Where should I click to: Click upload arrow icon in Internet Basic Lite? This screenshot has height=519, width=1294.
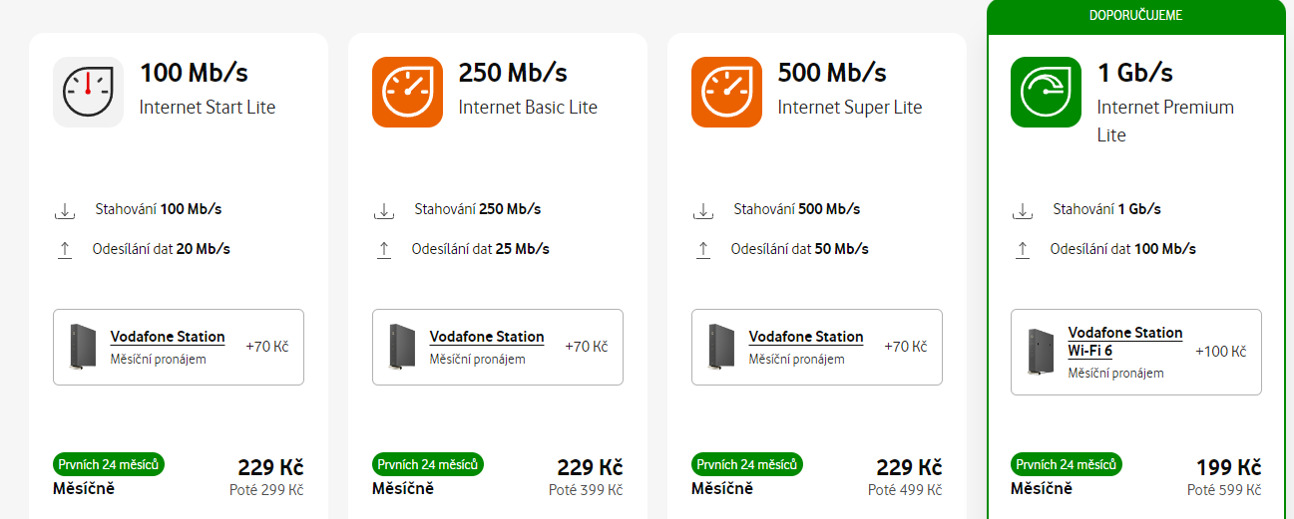tap(384, 249)
